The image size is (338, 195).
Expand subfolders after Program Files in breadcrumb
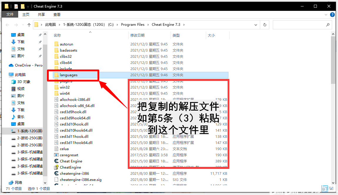[148, 25]
